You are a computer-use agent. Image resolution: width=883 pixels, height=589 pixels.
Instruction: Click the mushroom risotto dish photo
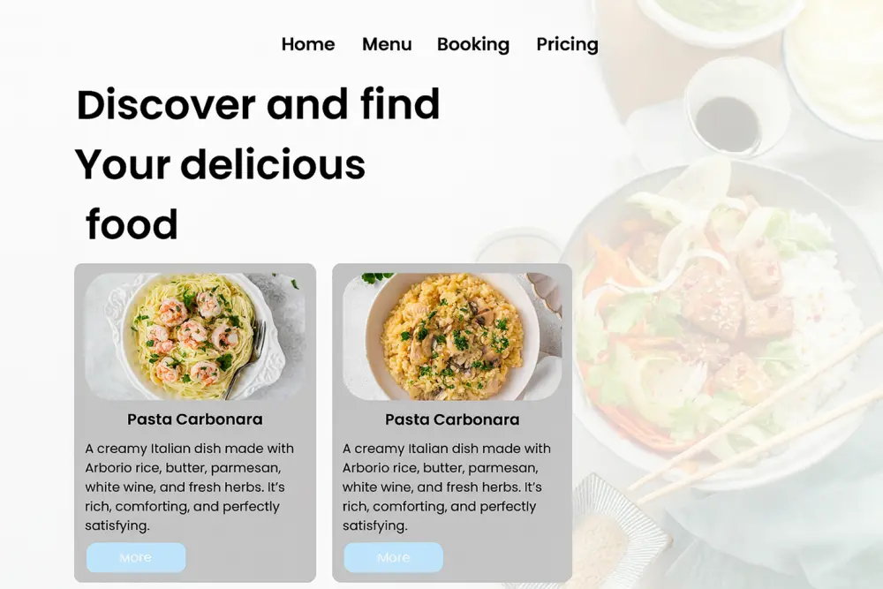[452, 336]
